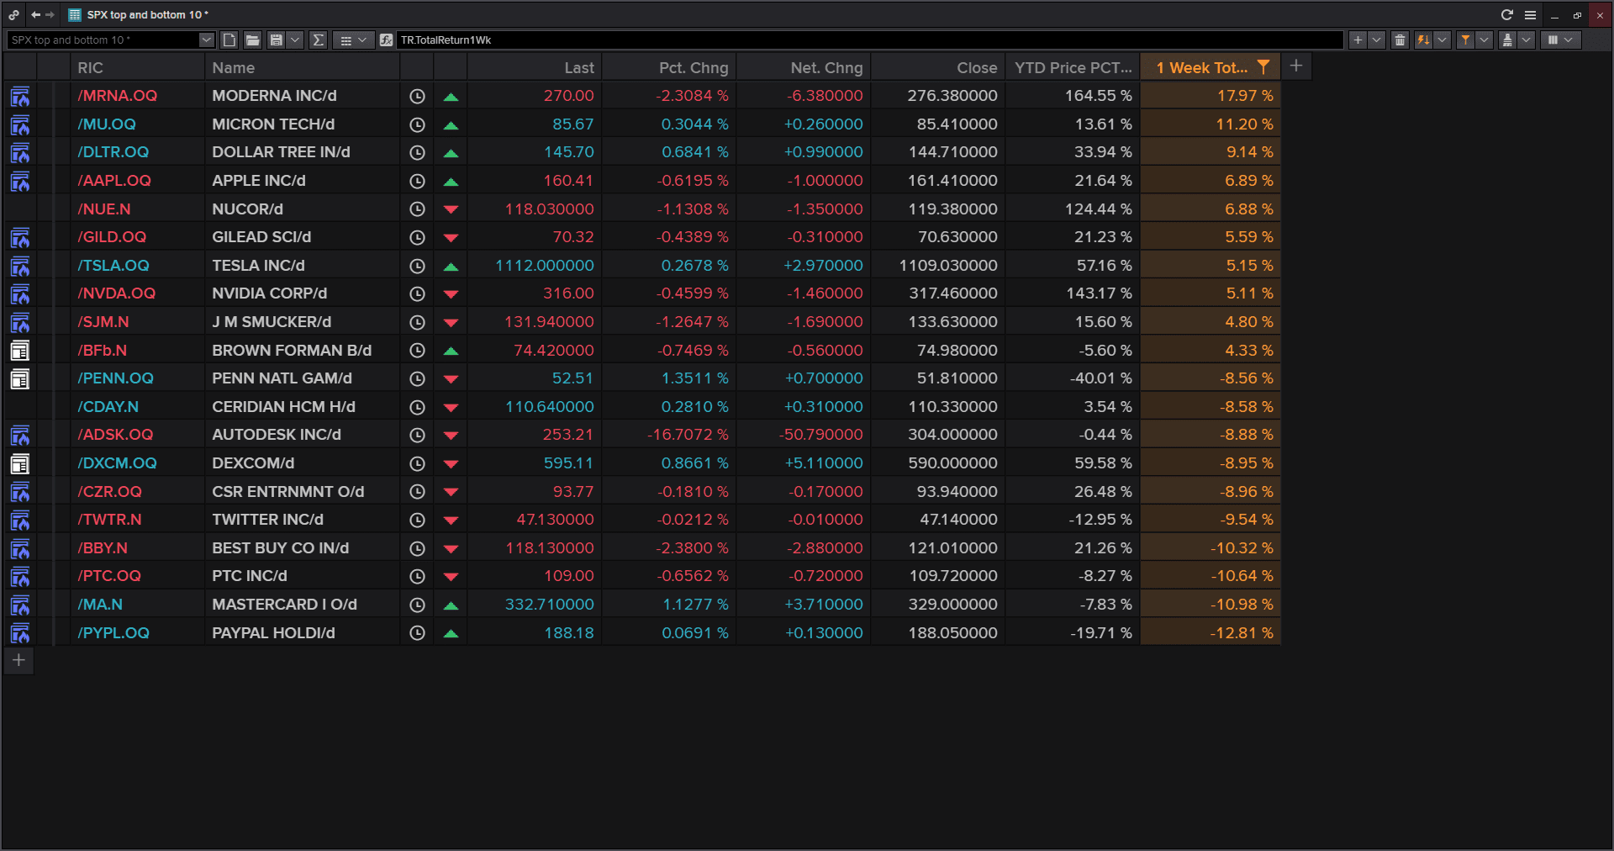Click the trash delete icon
1614x851 pixels.
coord(1400,40)
